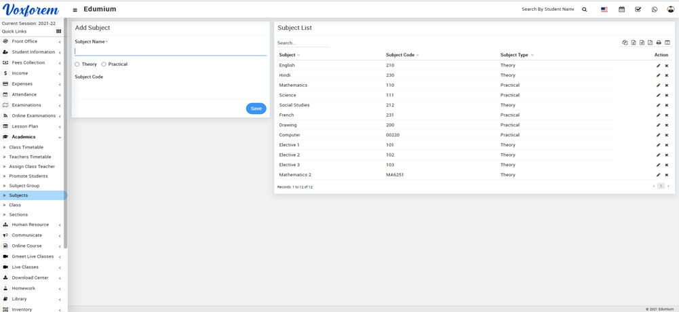Image resolution: width=679 pixels, height=312 pixels.
Task: Go to Subject Group menu item
Action: (x=24, y=186)
